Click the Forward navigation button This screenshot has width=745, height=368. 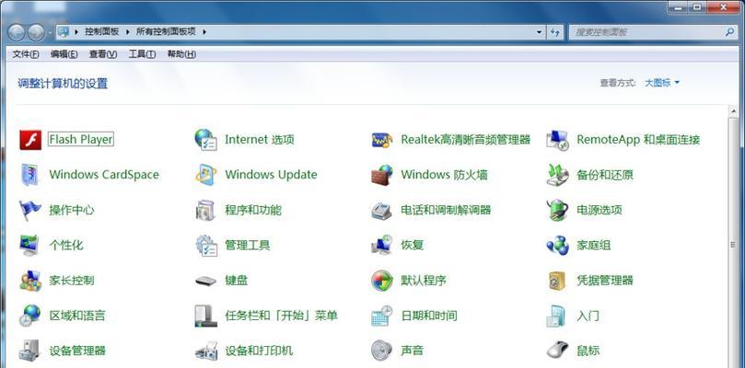point(36,32)
